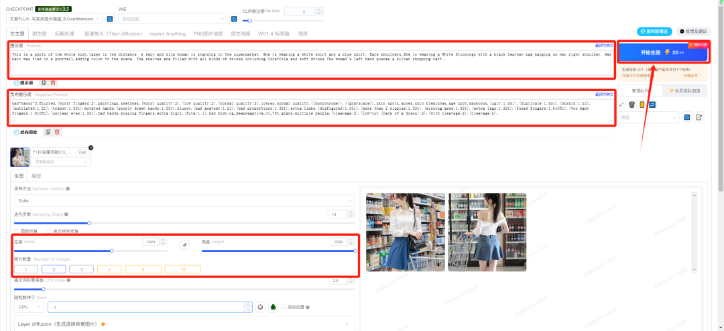Viewport: 724px width, 331px height.
Task: Click the yellow card icon under queue
Action: [642, 105]
